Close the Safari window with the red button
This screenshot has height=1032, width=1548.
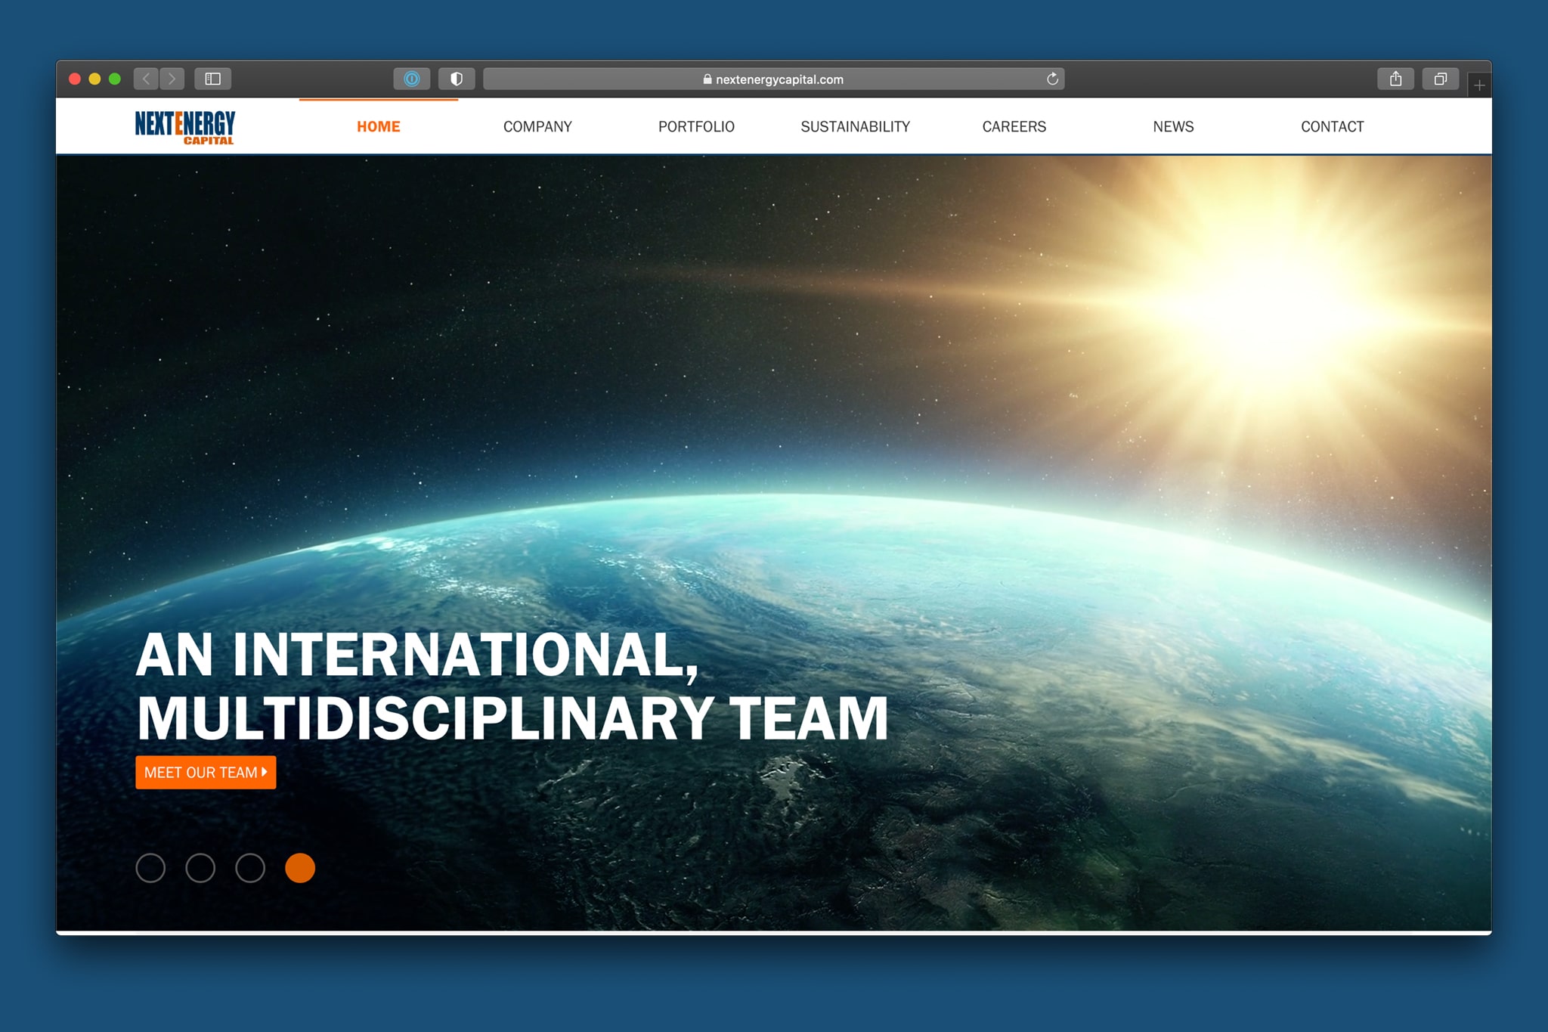pyautogui.click(x=75, y=79)
